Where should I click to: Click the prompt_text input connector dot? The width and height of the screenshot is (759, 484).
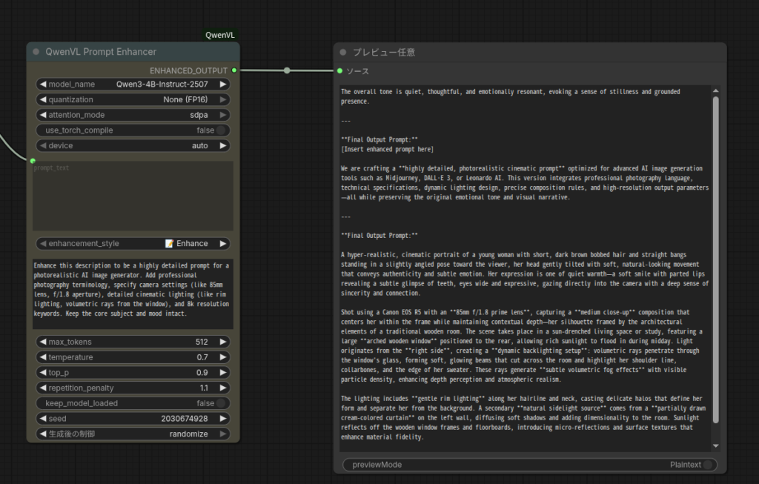[x=33, y=160]
